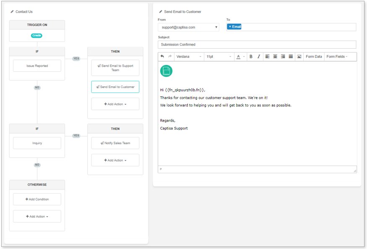Image resolution: width=367 pixels, height=249 pixels.
Task: Click into the To recipients field
Action: pyautogui.click(x=291, y=27)
